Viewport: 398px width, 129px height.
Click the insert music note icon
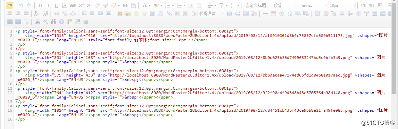pos(160,14)
